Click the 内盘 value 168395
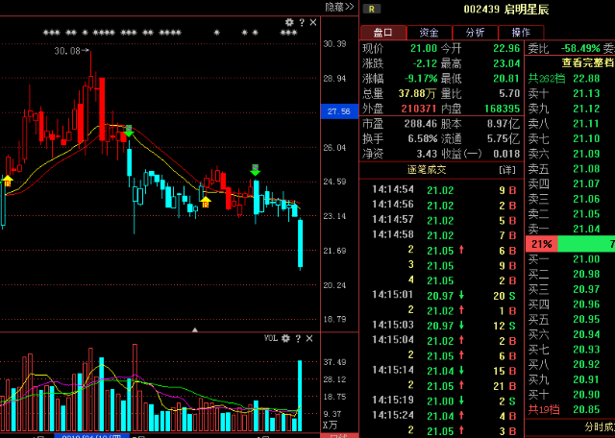The height and width of the screenshot is (438, 615). pyautogui.click(x=502, y=109)
